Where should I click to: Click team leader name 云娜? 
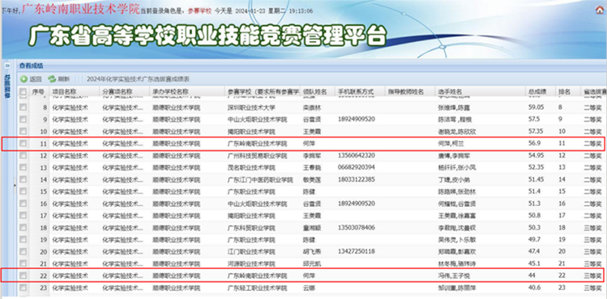click(x=309, y=288)
